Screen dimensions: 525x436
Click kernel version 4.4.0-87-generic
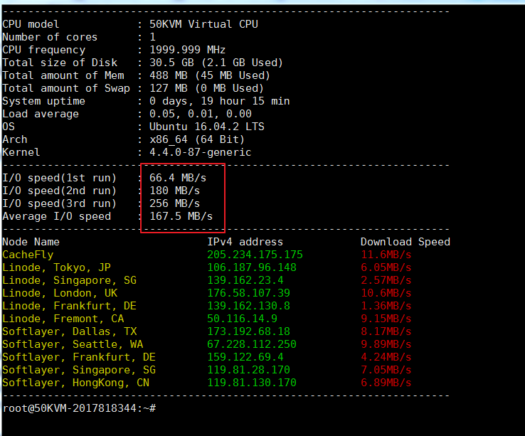(x=200, y=152)
